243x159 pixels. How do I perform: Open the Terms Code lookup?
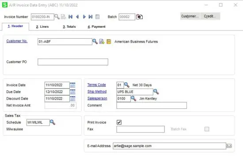pos(127,85)
